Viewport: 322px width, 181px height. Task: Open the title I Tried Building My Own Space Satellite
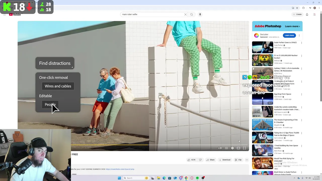point(286,147)
